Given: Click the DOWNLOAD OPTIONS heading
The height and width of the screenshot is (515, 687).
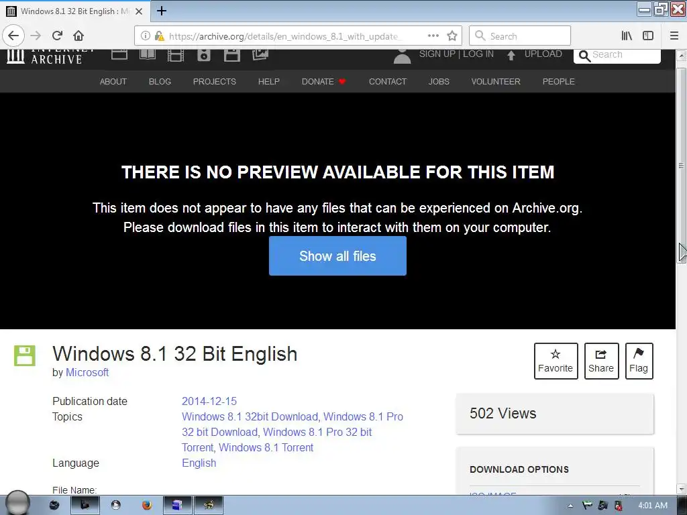Looking at the screenshot, I should click(x=519, y=469).
